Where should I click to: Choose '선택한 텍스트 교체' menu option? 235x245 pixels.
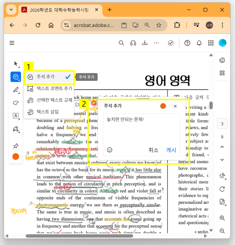tap(49, 100)
